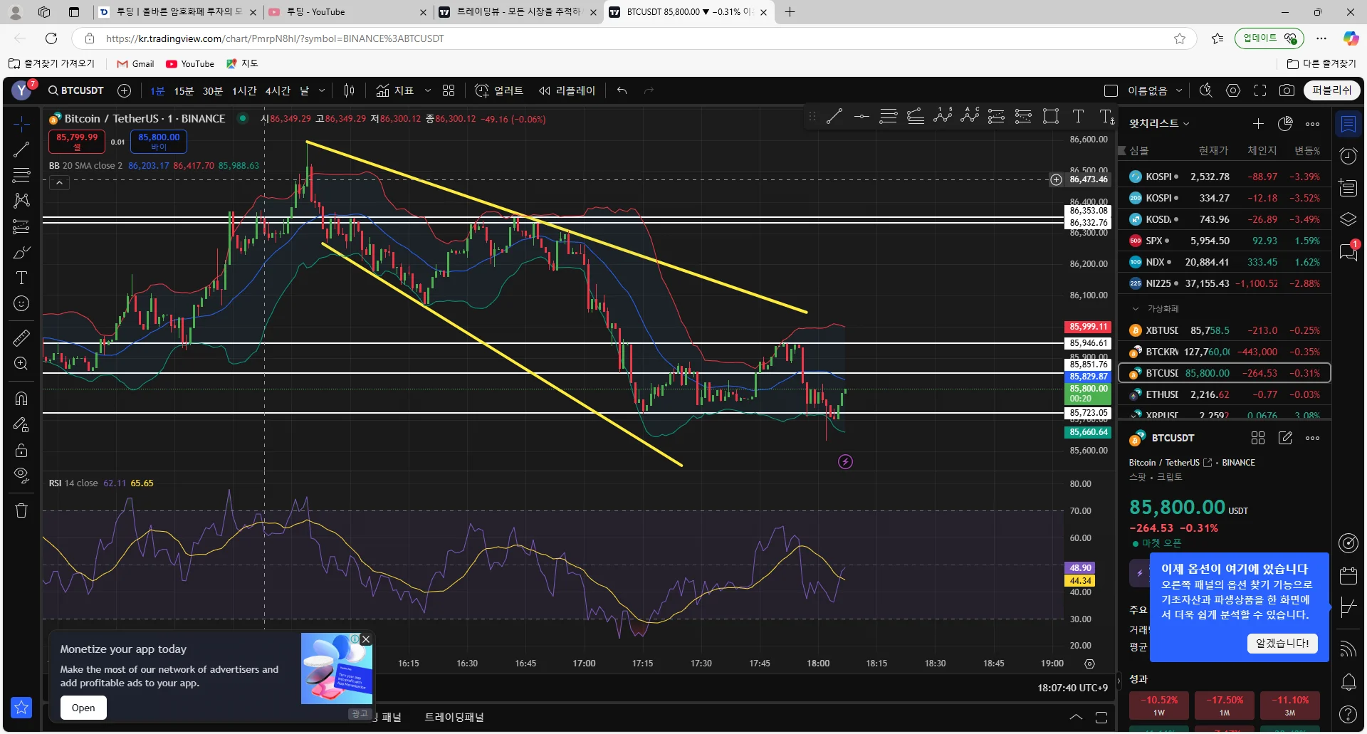1367x734 pixels.
Task: Select the text tool in left toolbar
Action: [x=21, y=278]
